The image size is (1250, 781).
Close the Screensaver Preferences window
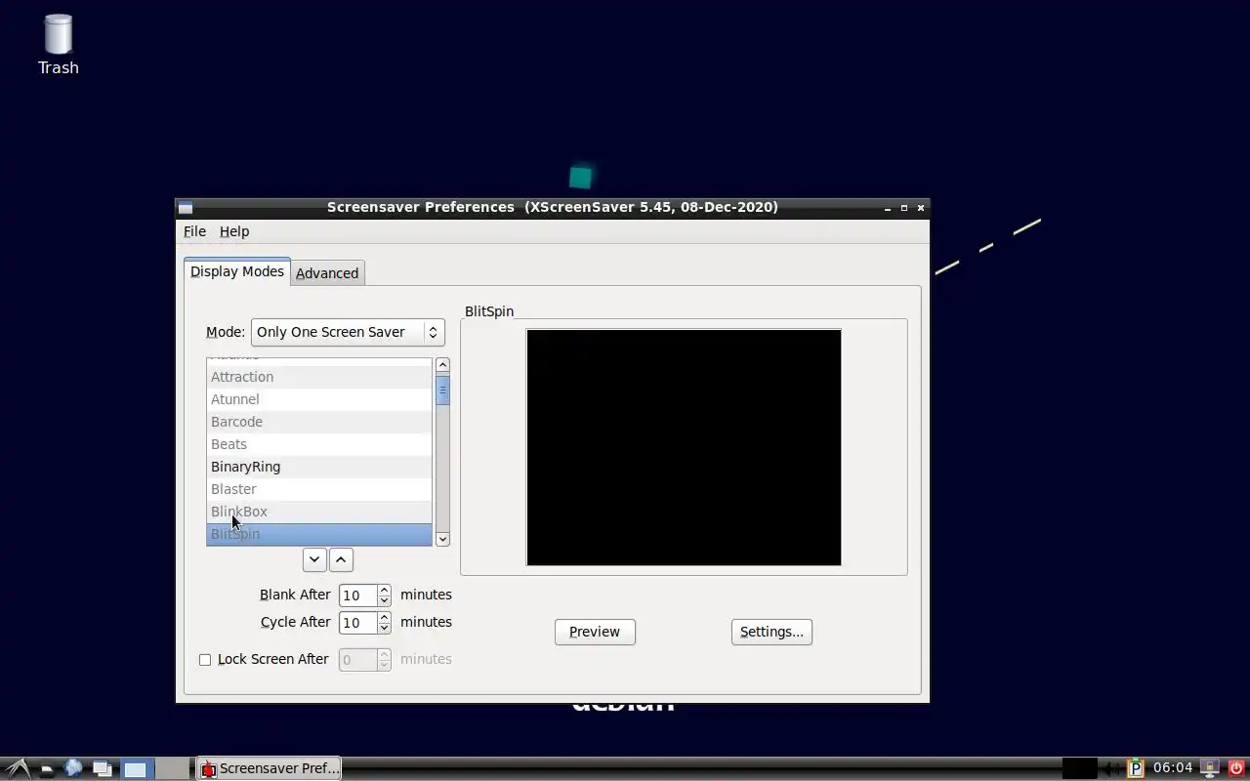pos(921,208)
